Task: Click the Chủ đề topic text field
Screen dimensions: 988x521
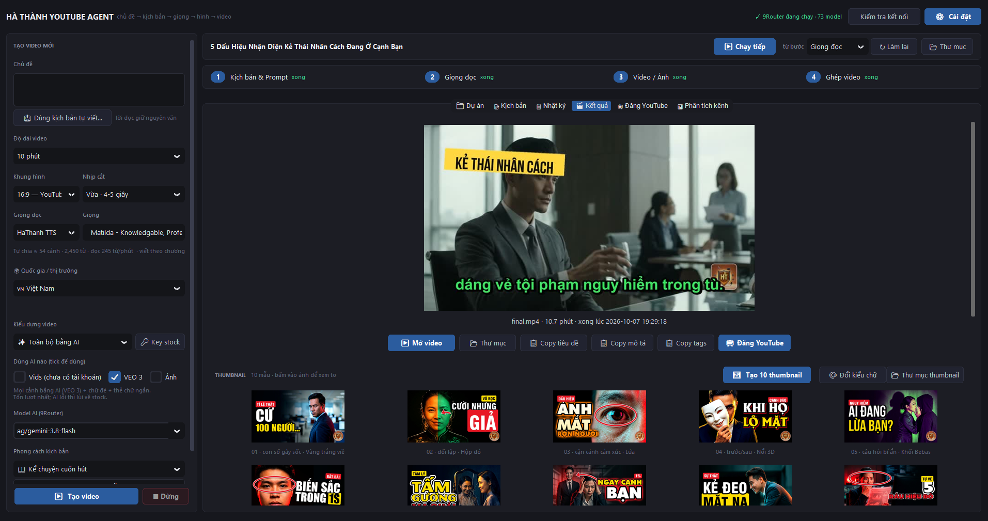Action: pyautogui.click(x=99, y=90)
